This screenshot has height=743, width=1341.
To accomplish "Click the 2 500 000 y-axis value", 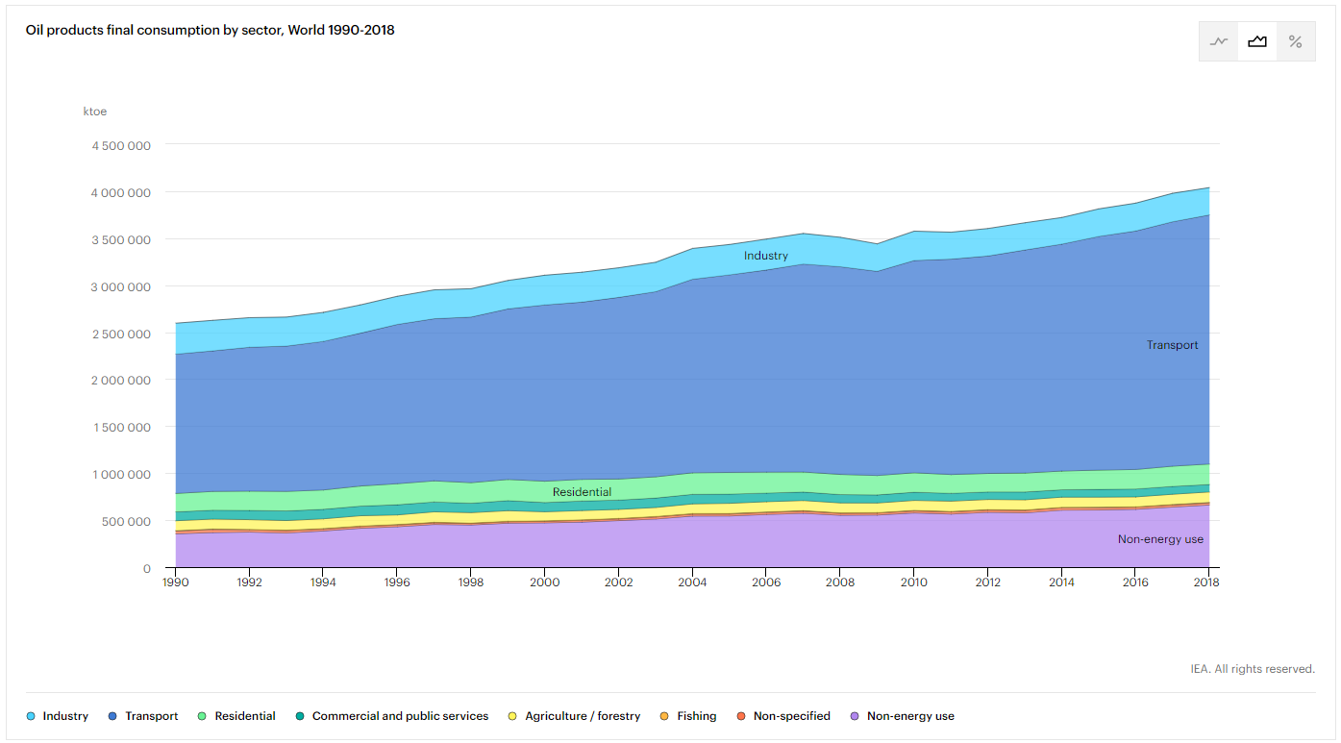I will (x=120, y=334).
